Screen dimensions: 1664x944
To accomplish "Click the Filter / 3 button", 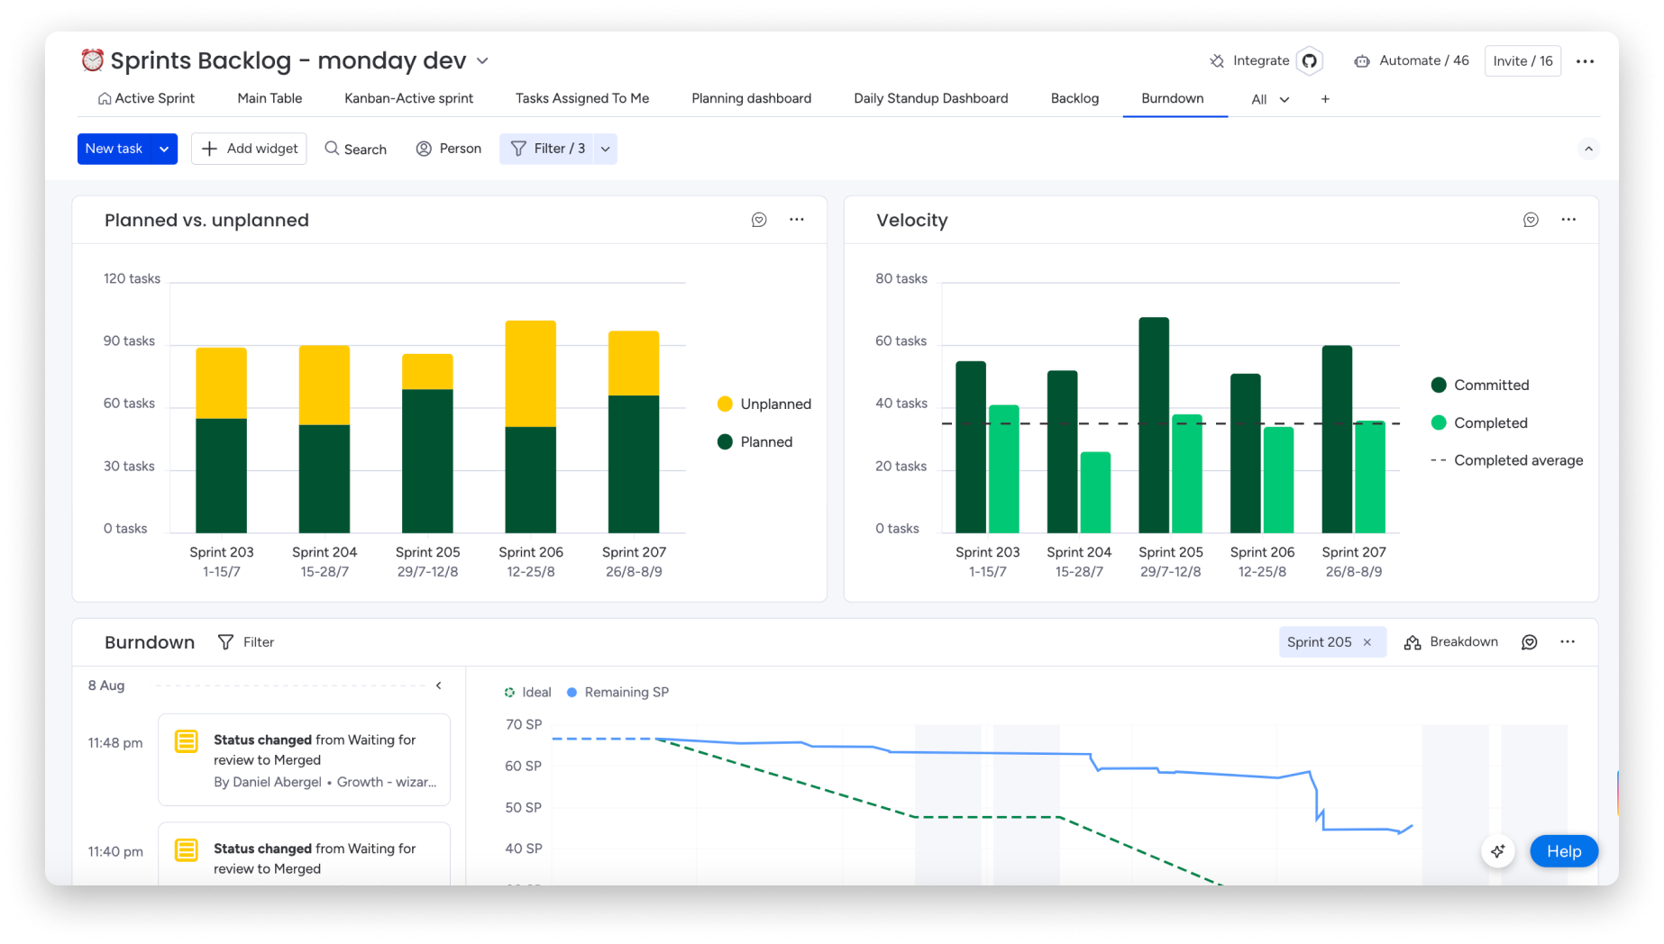I will 547,149.
